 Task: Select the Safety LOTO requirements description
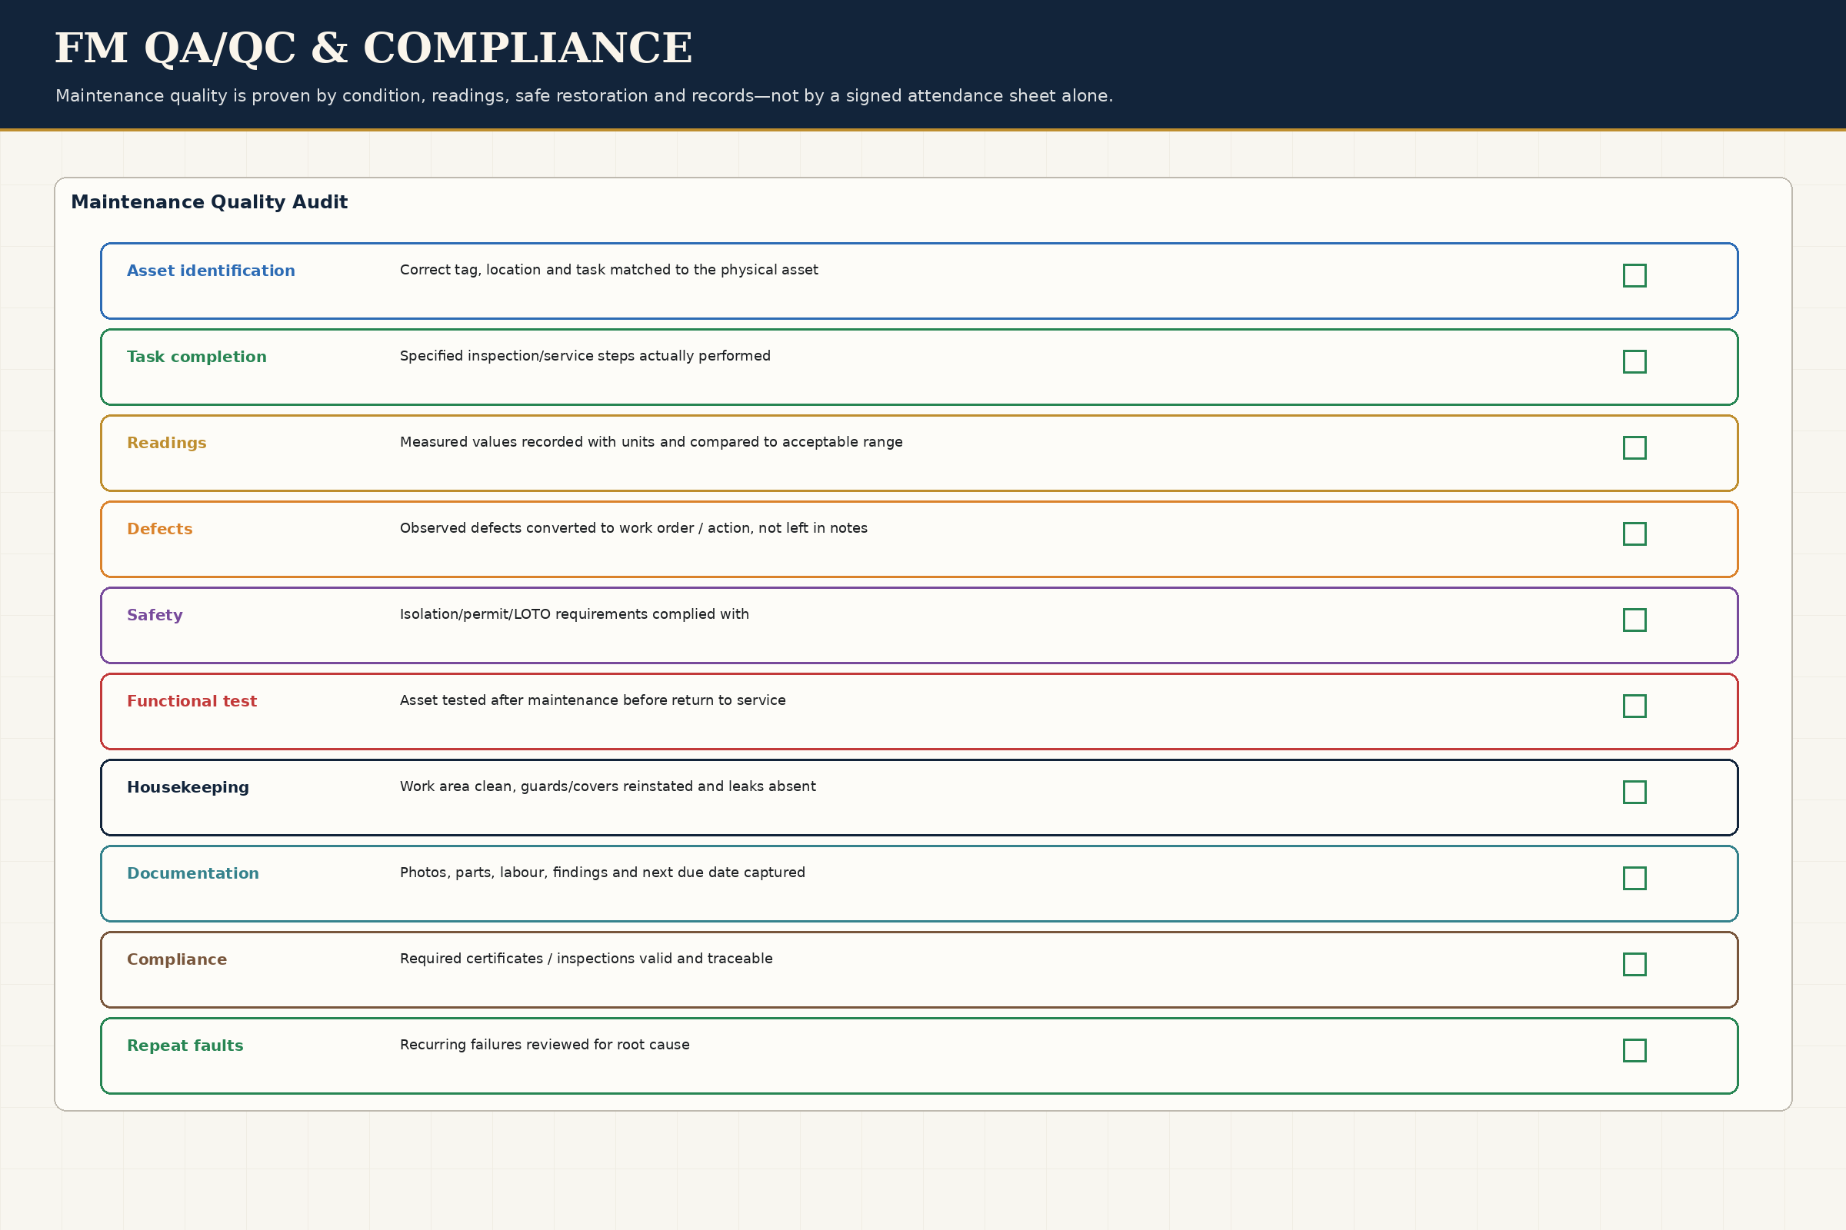(575, 614)
